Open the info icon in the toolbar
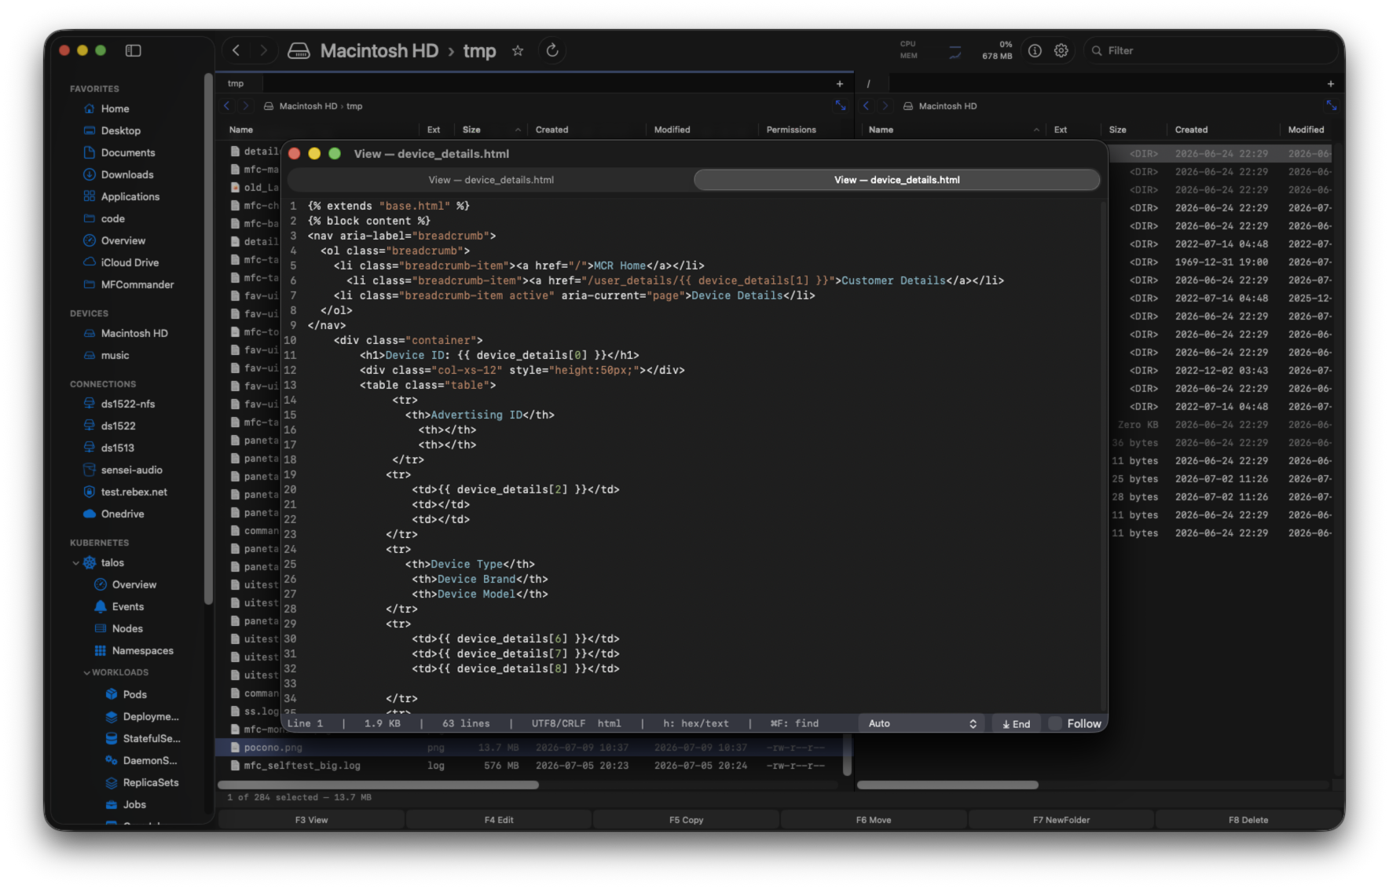 click(1035, 50)
